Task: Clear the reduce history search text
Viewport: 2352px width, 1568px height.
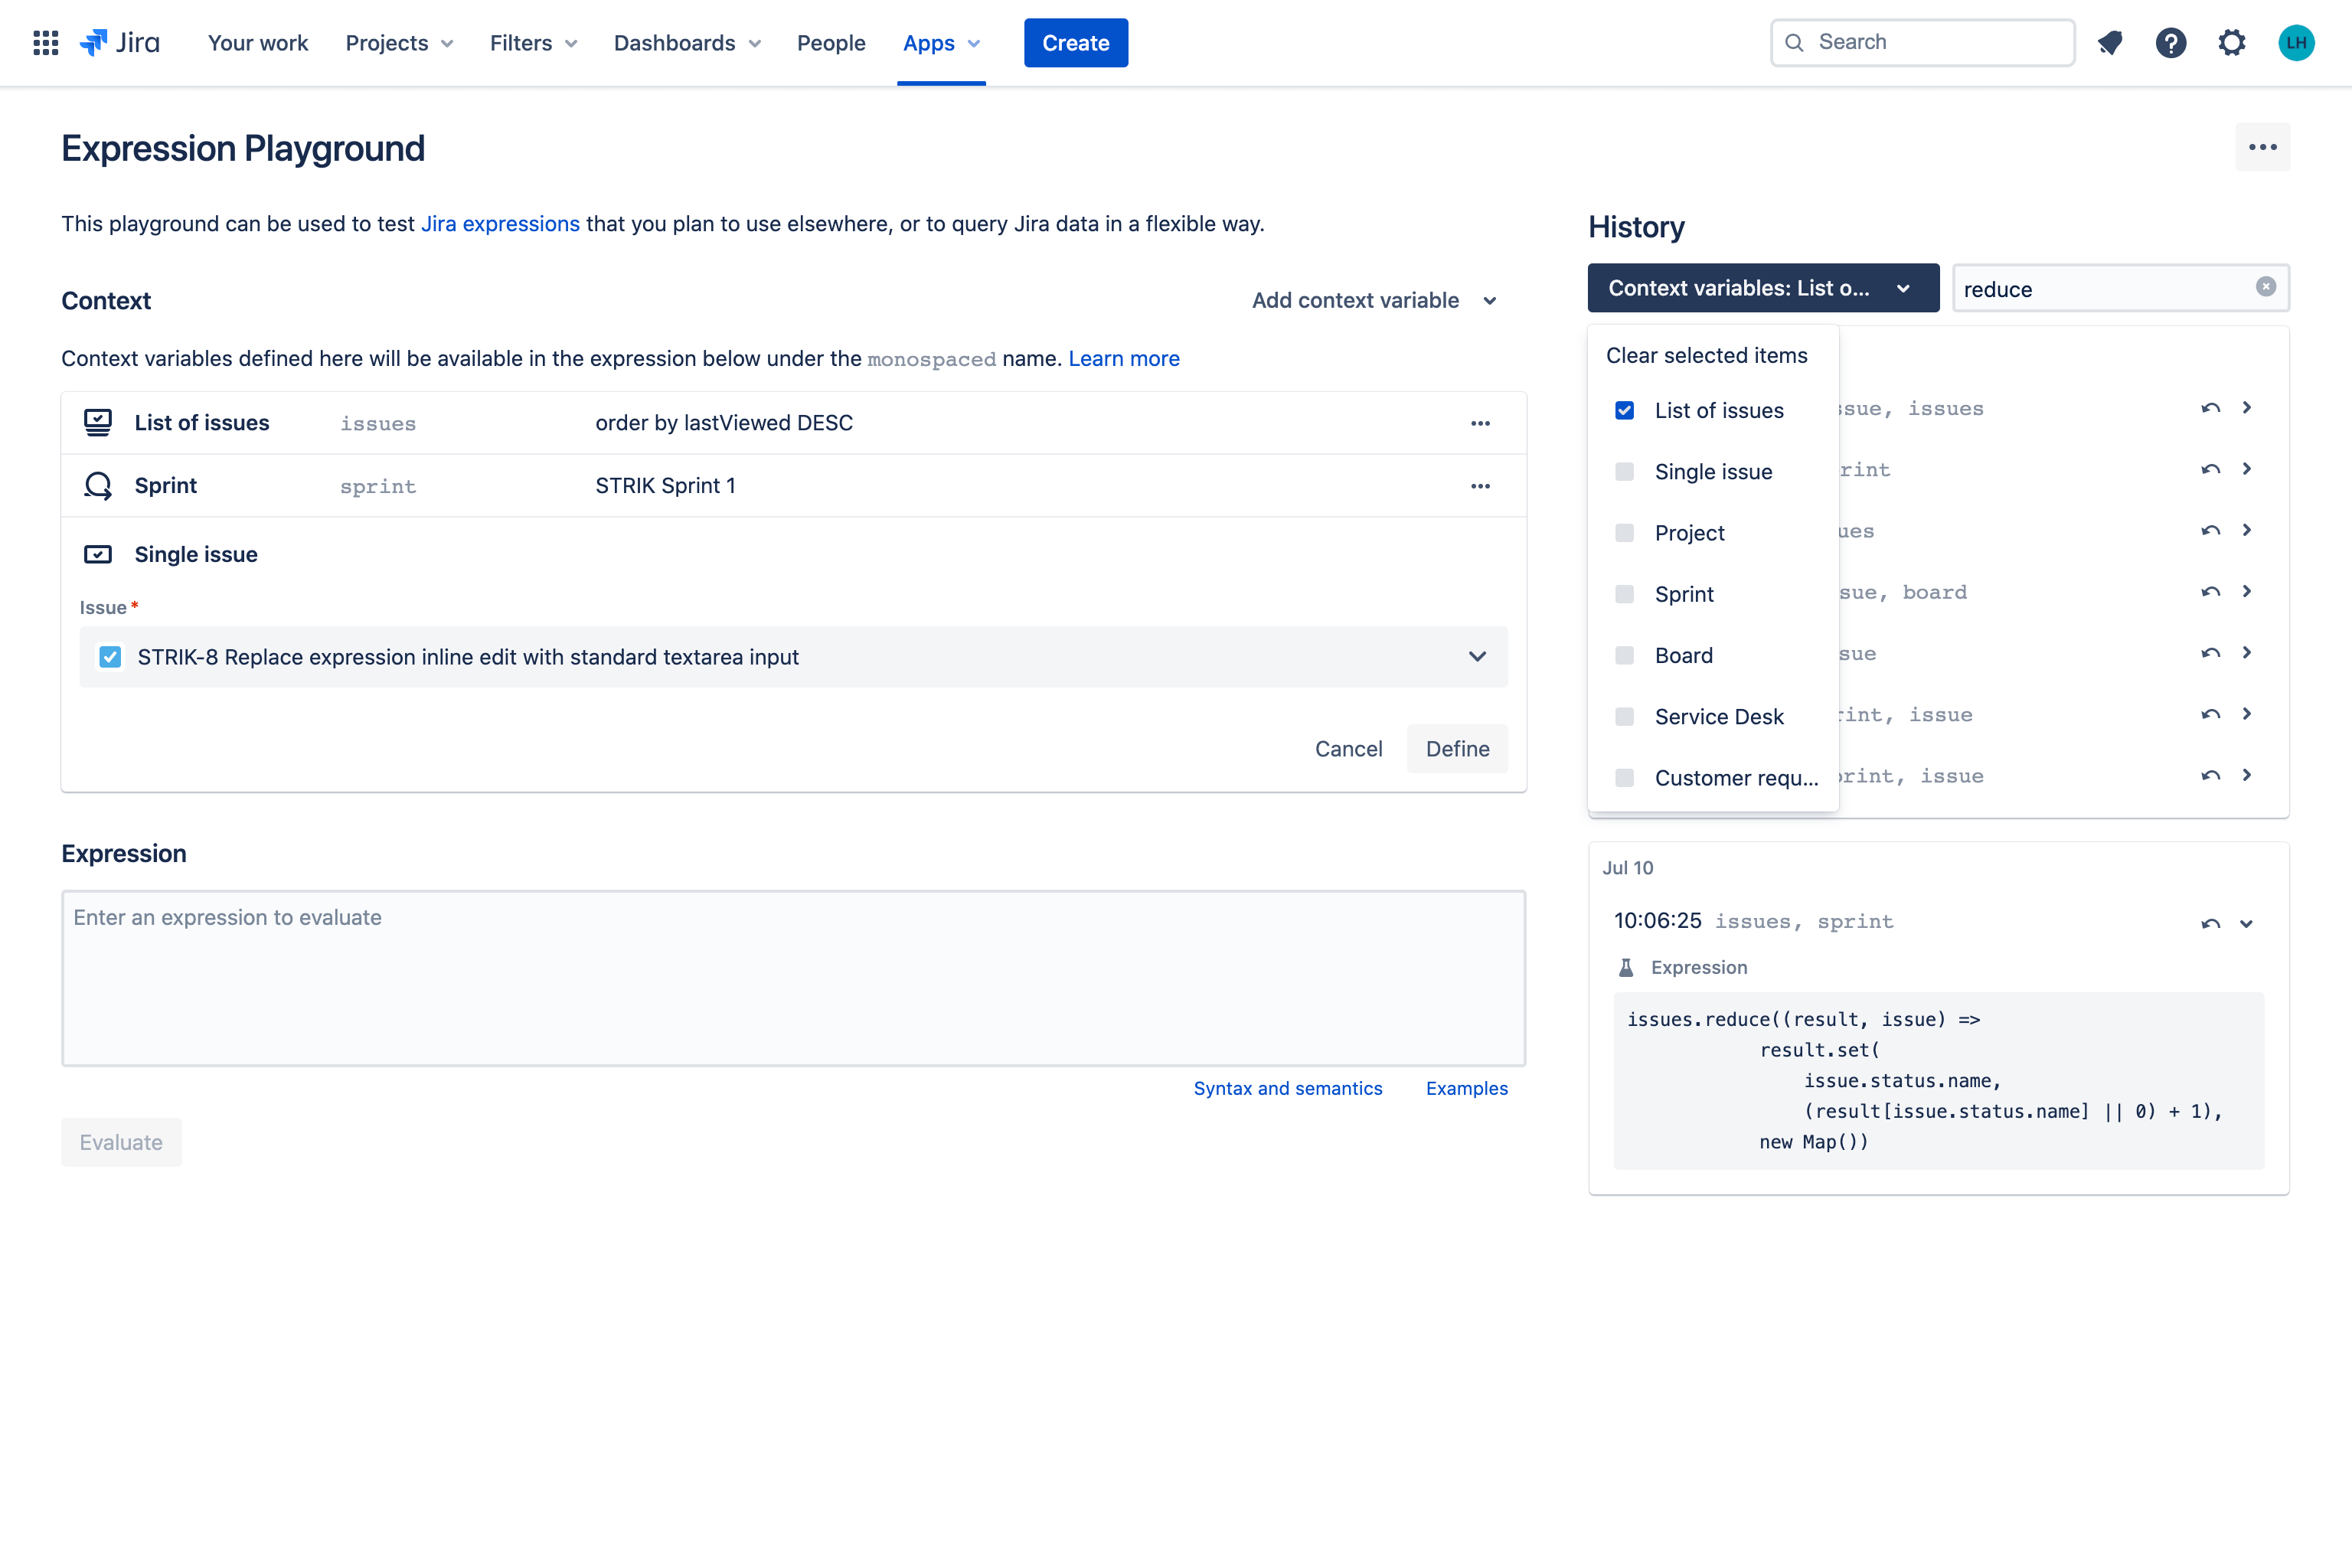Action: 2265,287
